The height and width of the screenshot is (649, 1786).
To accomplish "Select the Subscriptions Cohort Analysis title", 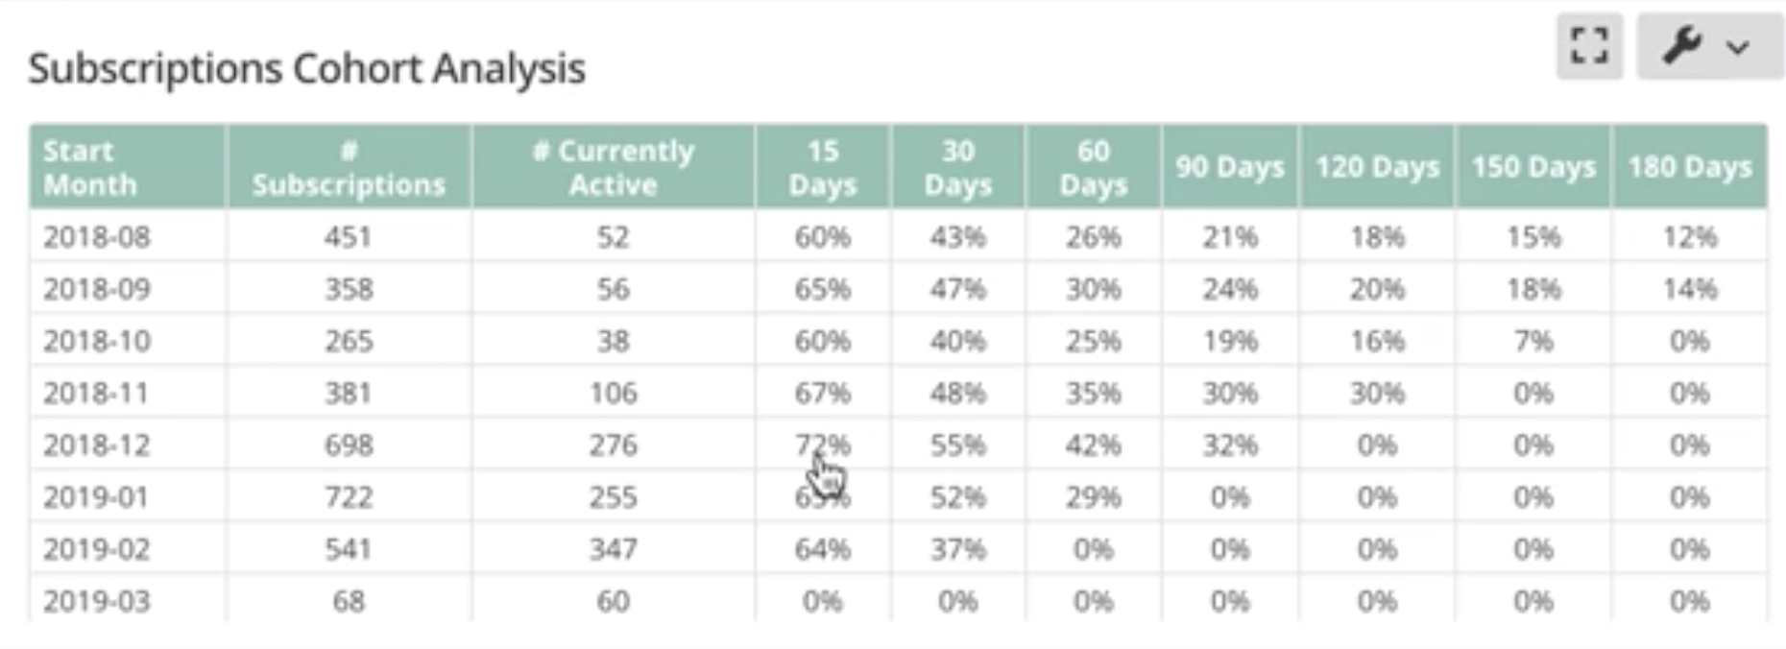I will 307,67.
